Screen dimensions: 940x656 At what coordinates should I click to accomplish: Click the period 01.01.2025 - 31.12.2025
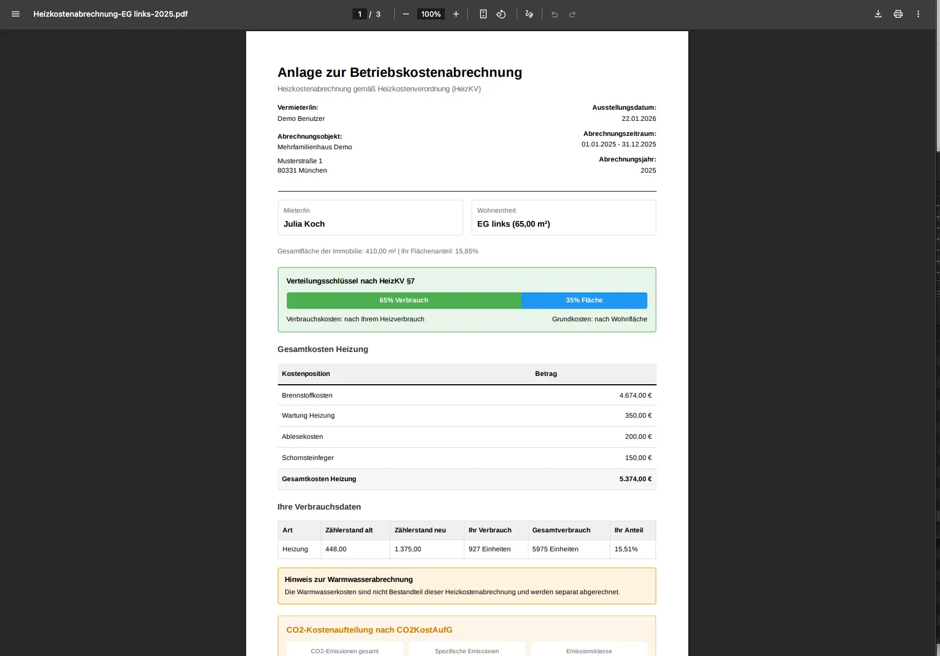(619, 144)
